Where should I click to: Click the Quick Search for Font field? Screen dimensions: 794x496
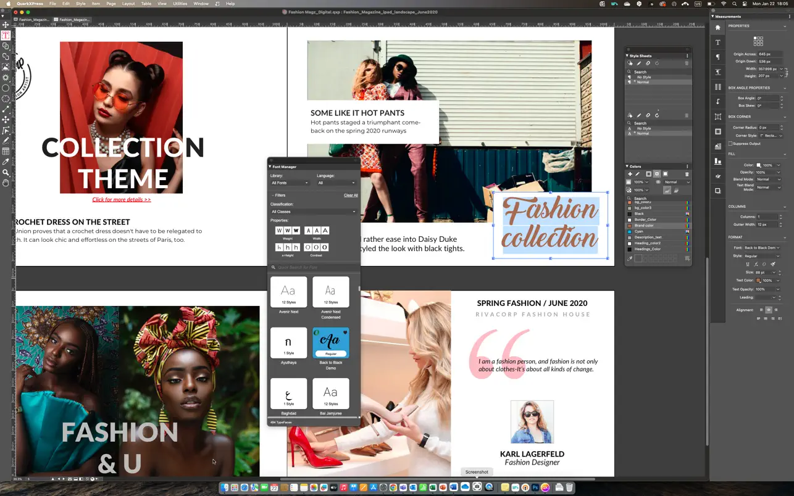pyautogui.click(x=314, y=268)
